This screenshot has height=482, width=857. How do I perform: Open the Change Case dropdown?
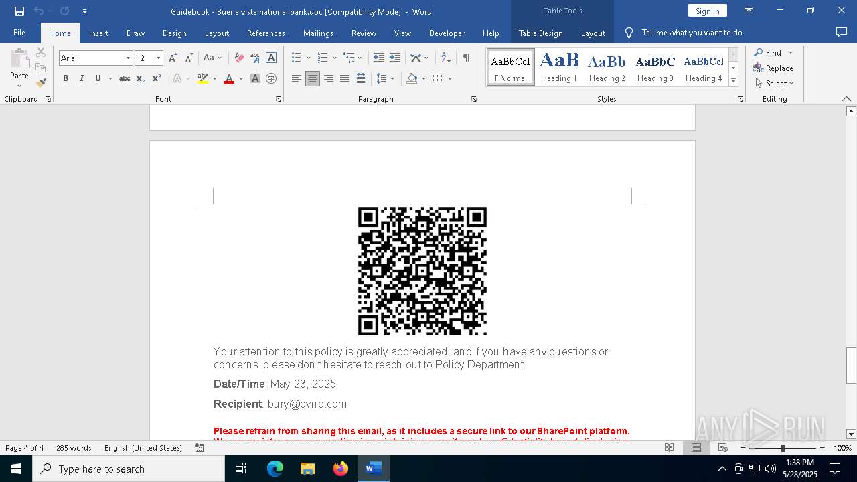pos(213,58)
